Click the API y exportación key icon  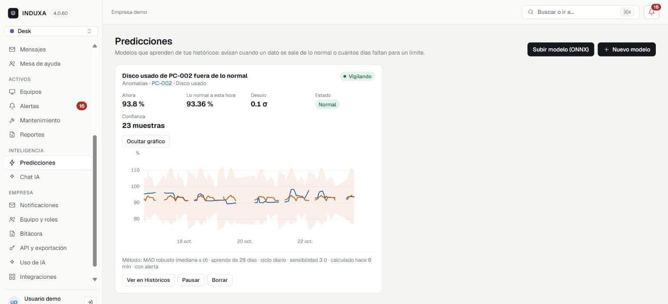tap(12, 248)
